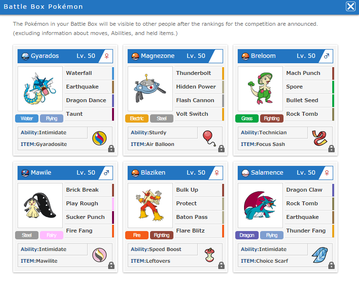Click Blaziken's Ability:Speed Boost field

163,249
